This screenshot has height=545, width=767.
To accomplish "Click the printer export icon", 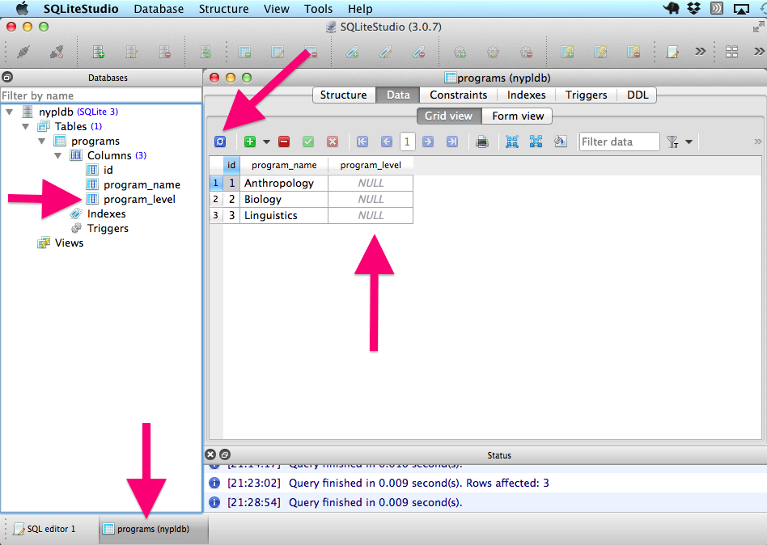I will [x=482, y=142].
